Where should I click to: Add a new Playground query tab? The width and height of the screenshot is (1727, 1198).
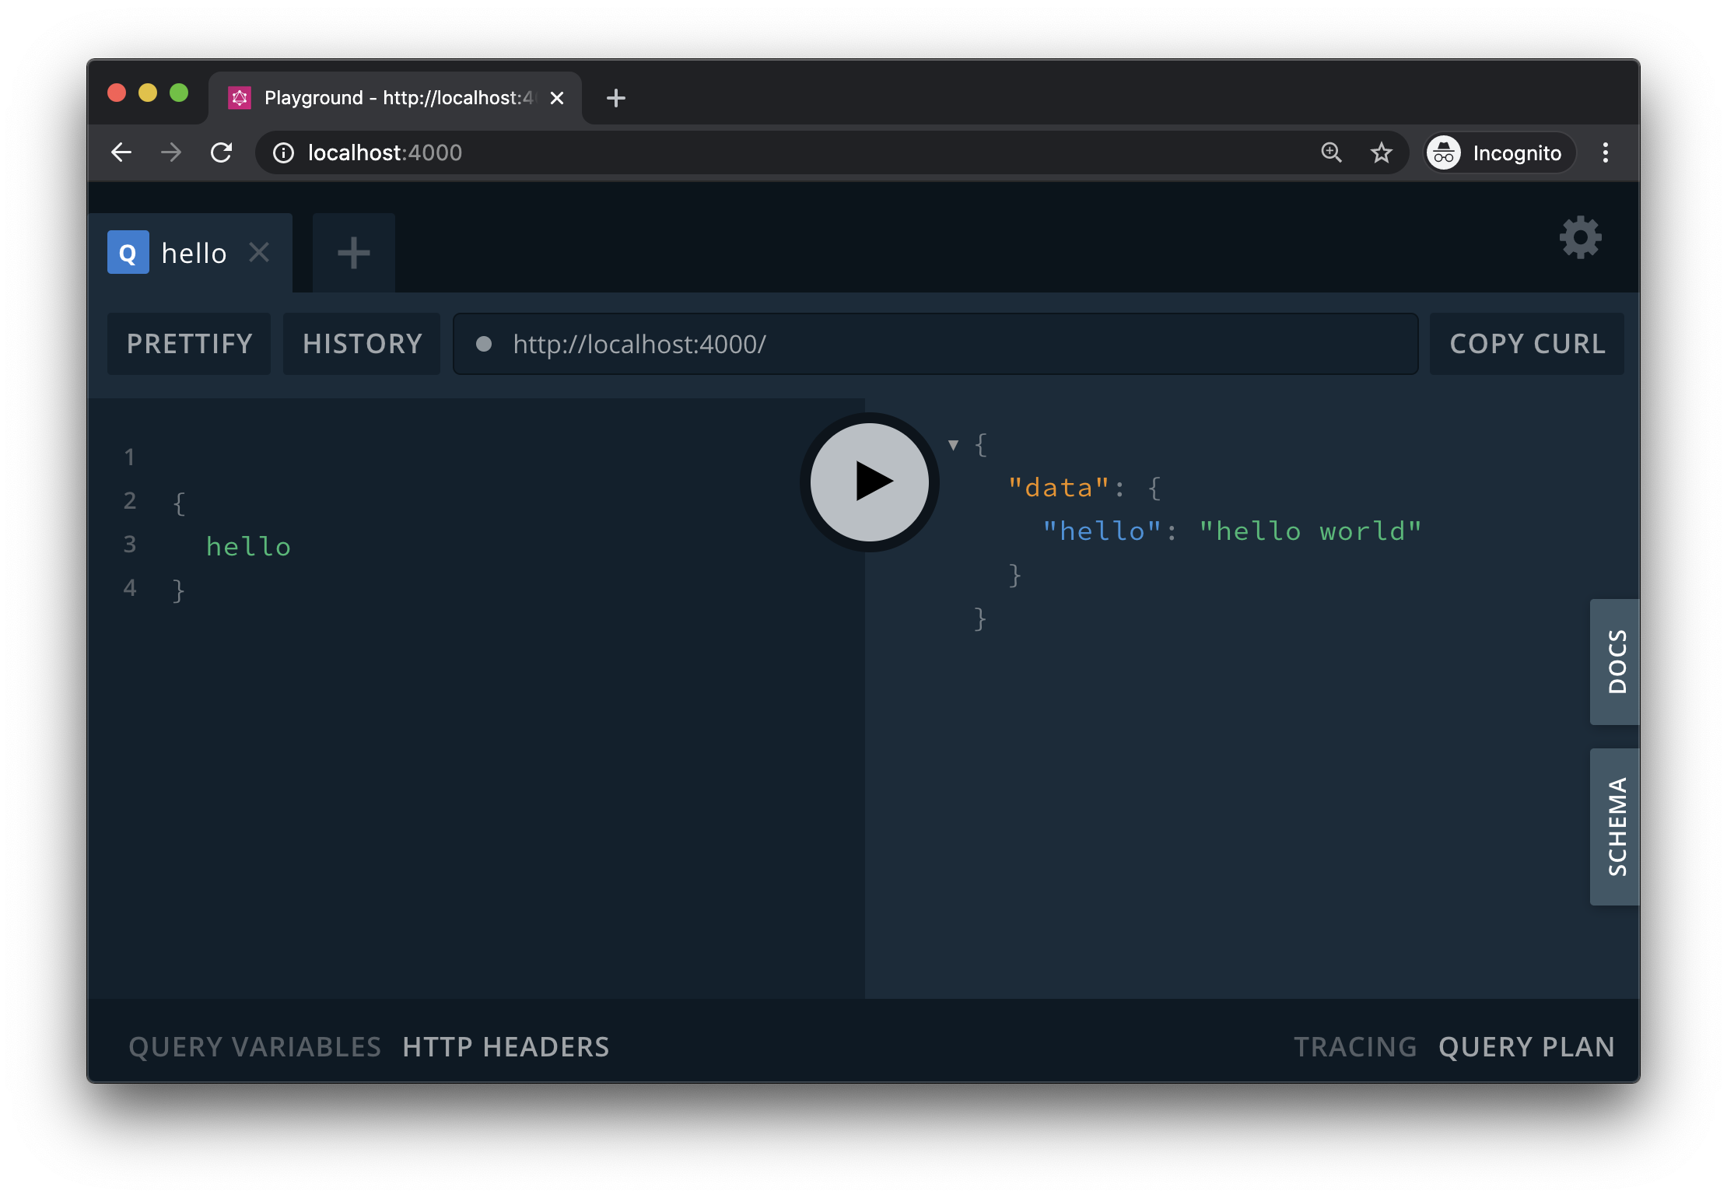[354, 253]
